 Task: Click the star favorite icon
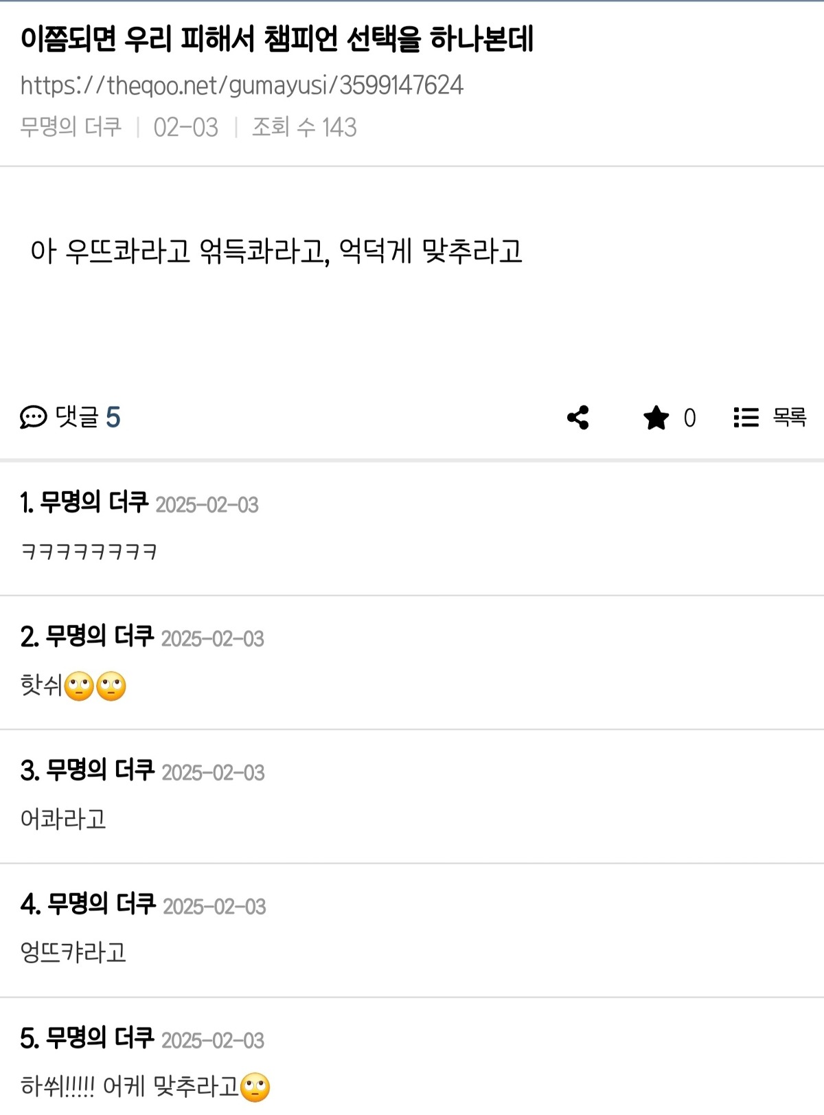coord(656,417)
